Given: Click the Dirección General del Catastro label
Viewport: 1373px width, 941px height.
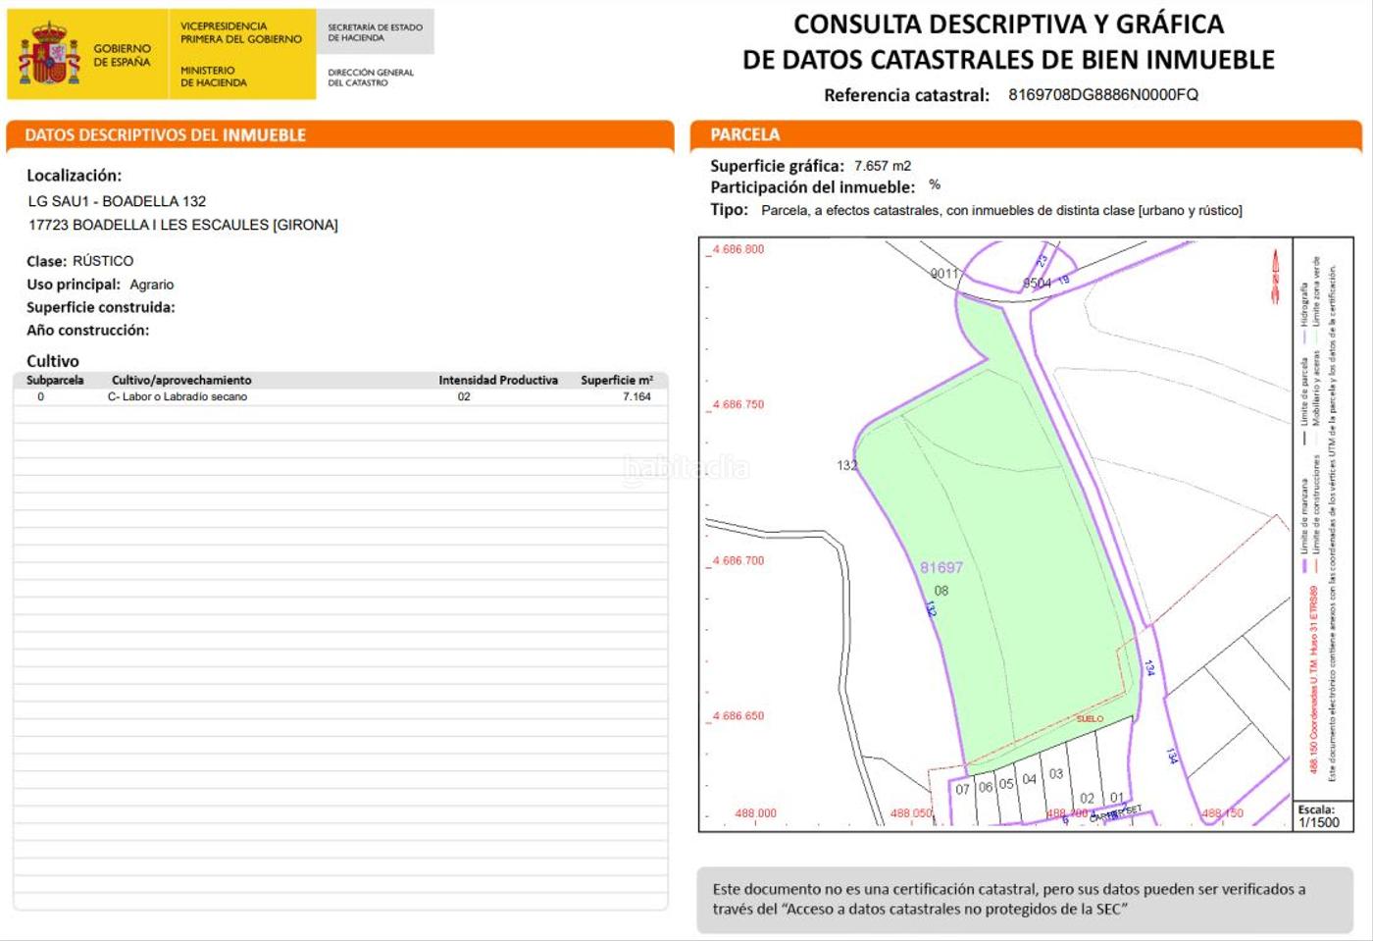Looking at the screenshot, I should pyautogui.click(x=370, y=78).
